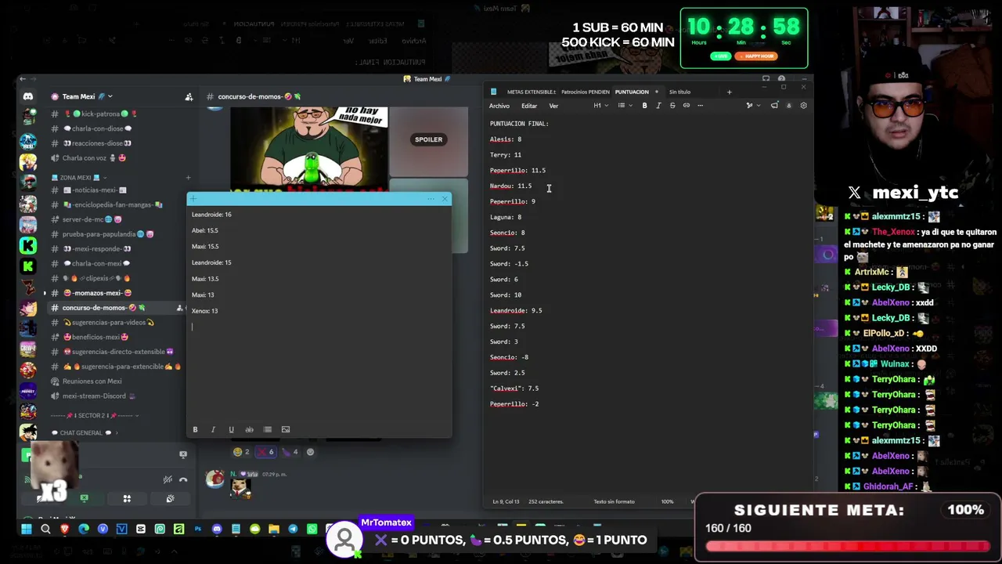The height and width of the screenshot is (564, 1002).
Task: Insert a link in Notepad toolbar
Action: (x=687, y=106)
